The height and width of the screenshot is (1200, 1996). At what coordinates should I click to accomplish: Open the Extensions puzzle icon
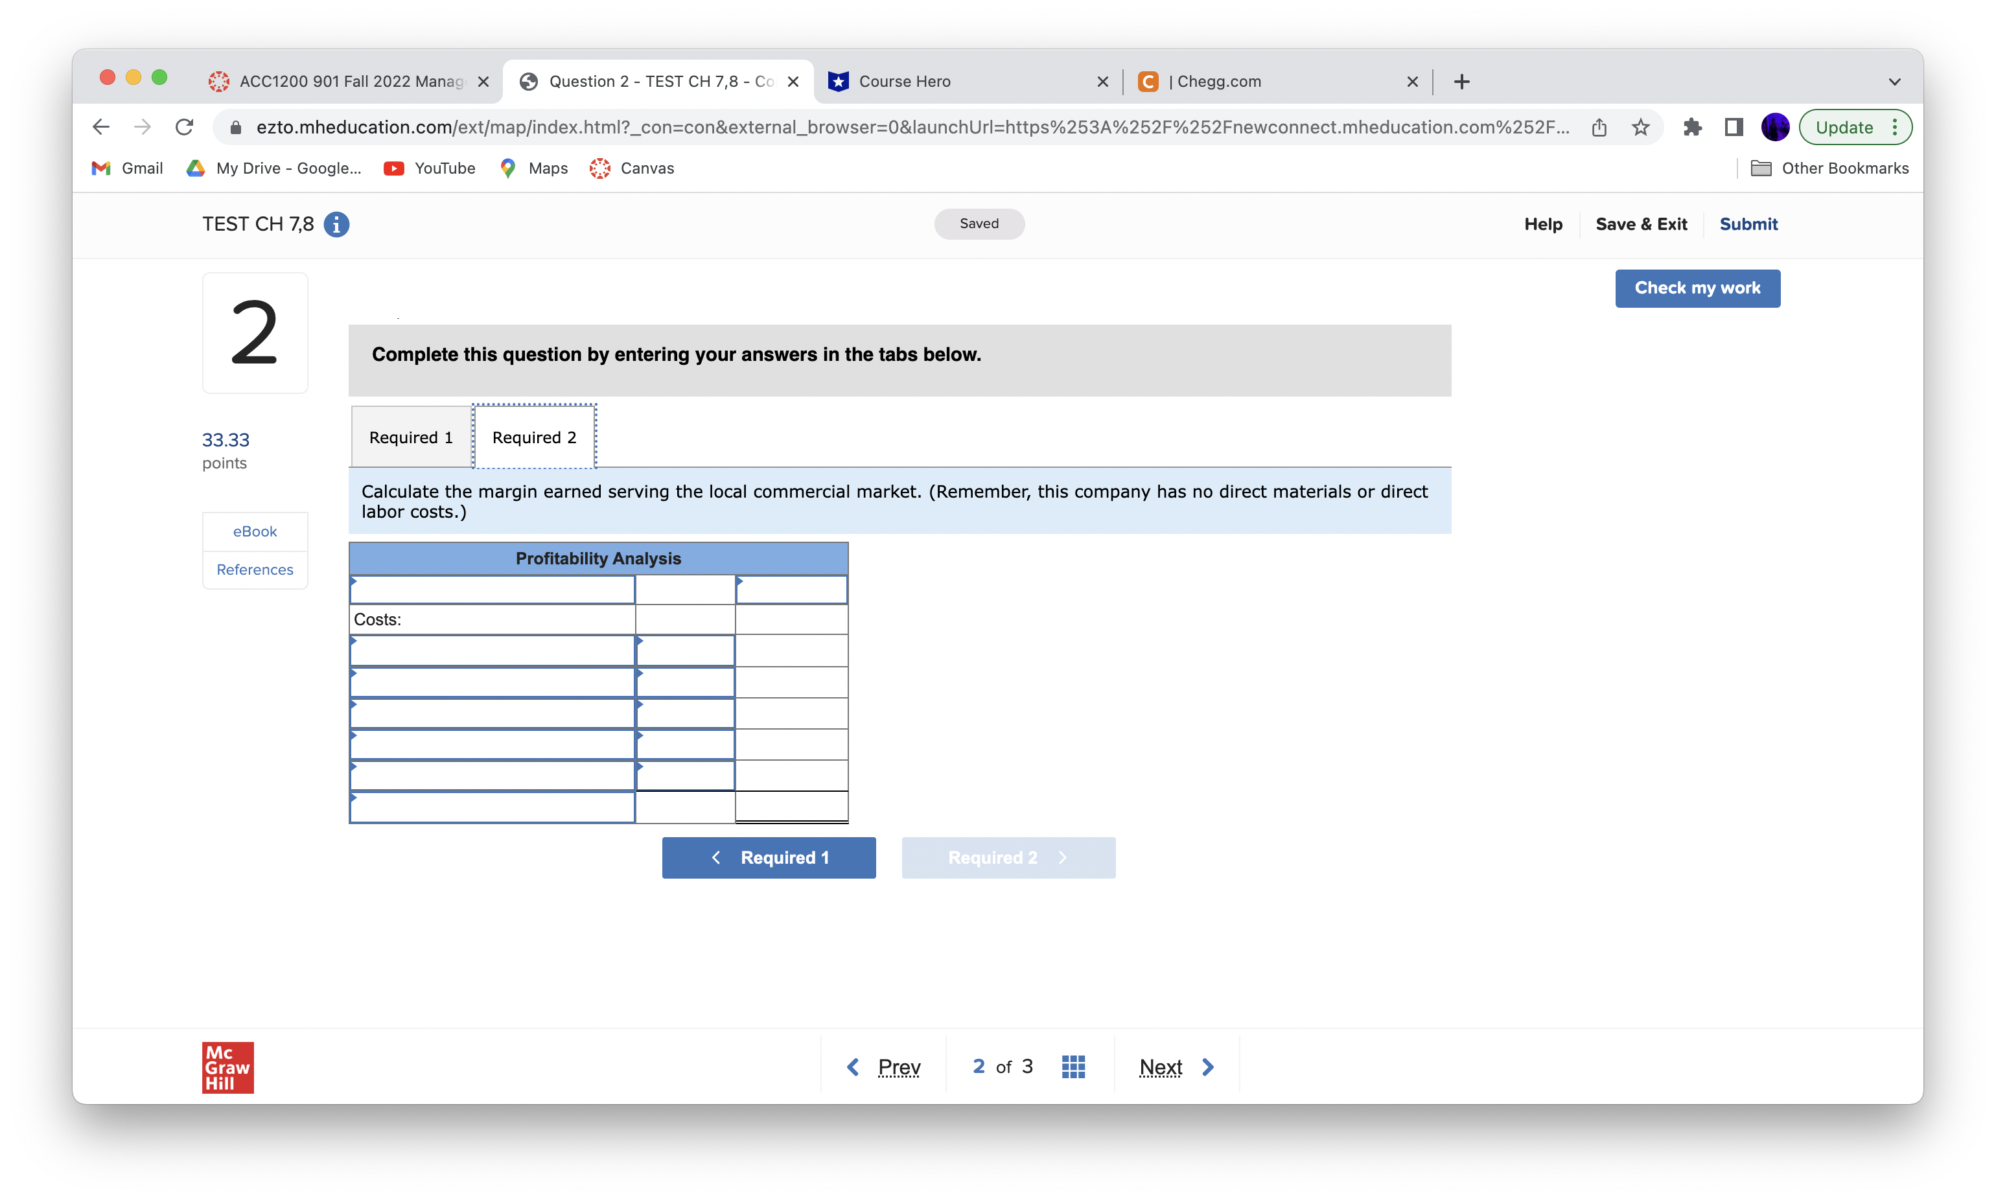(1692, 127)
